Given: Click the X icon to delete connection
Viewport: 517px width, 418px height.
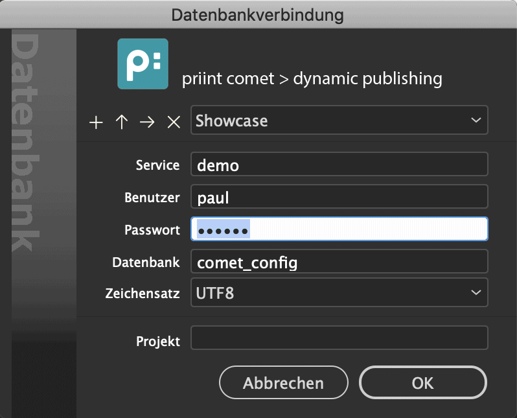Looking at the screenshot, I should point(174,122).
